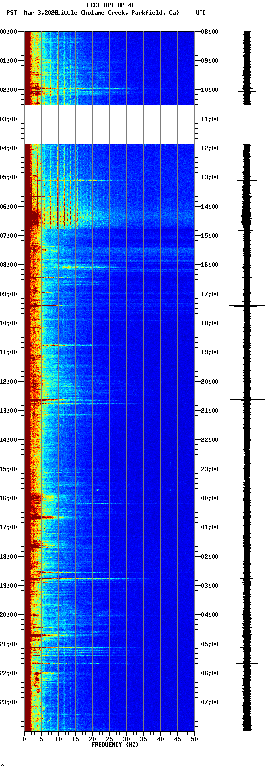The width and height of the screenshot is (268, 770).
Task: Select the "07:00" PST axis time label
Action: click(8, 236)
